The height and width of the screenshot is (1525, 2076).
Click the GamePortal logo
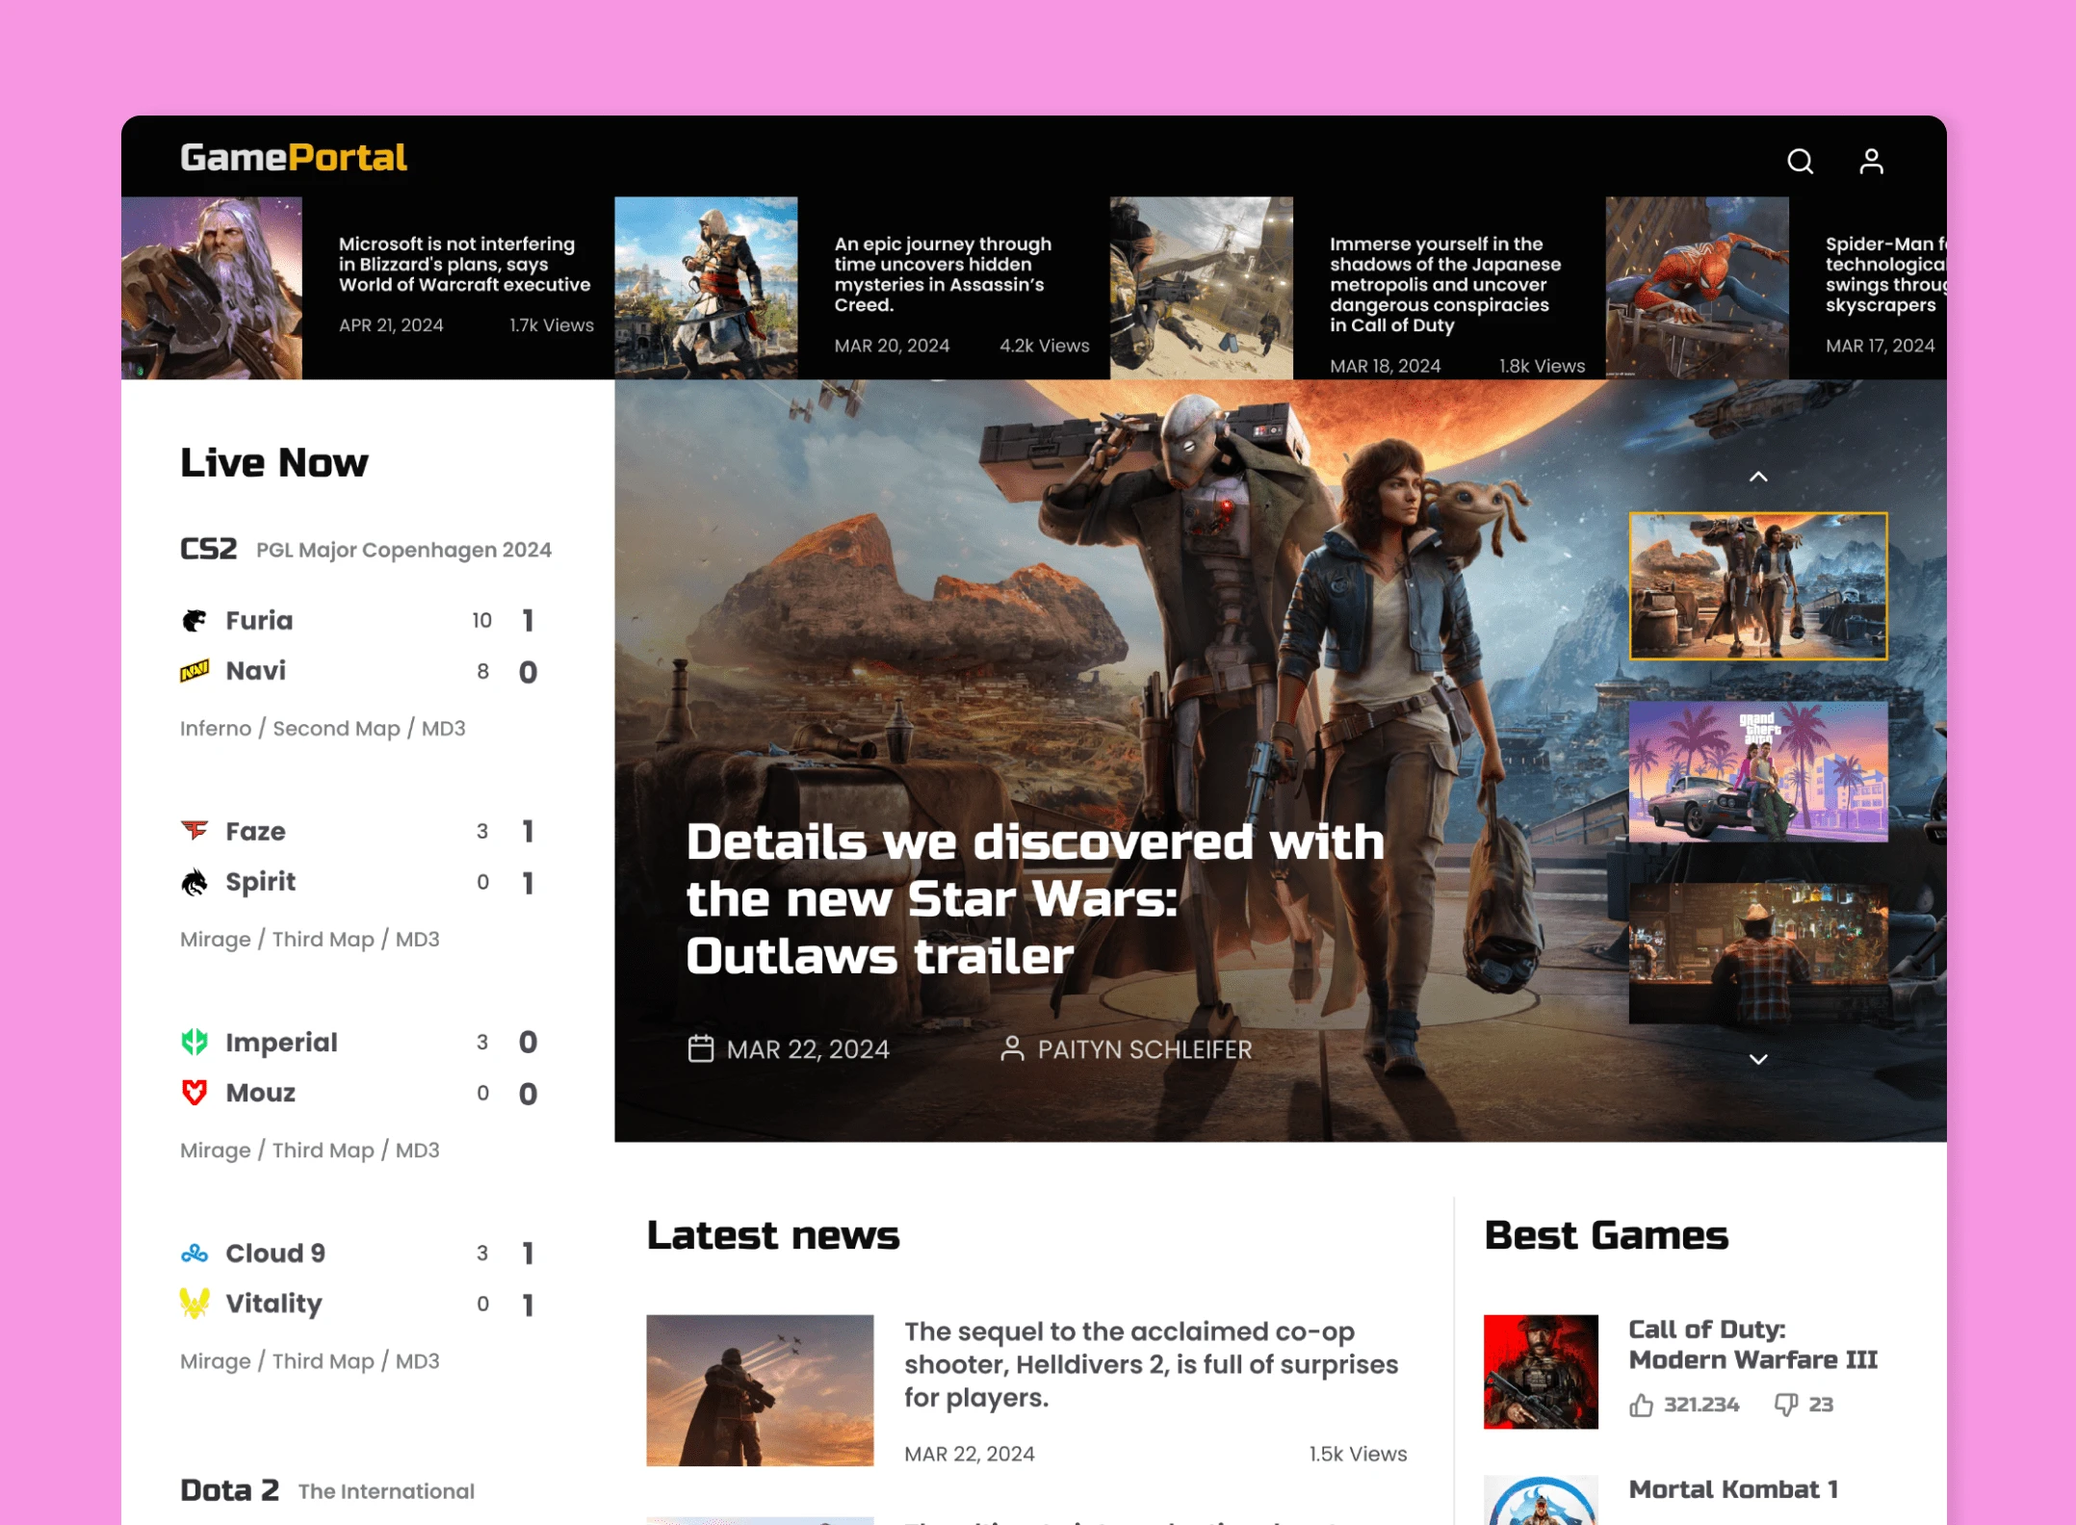point(294,158)
